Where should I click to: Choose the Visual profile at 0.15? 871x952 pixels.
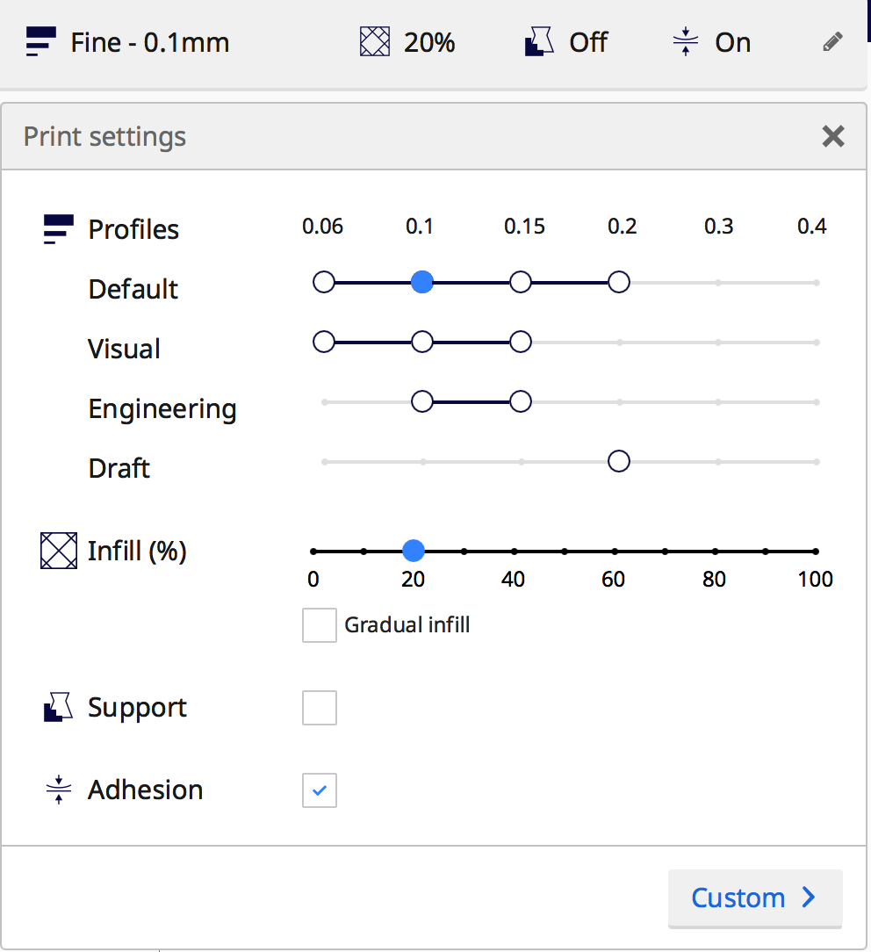coord(521,343)
